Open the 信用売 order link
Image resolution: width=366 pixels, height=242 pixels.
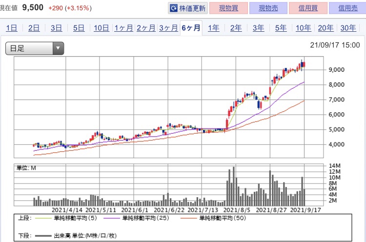point(347,8)
